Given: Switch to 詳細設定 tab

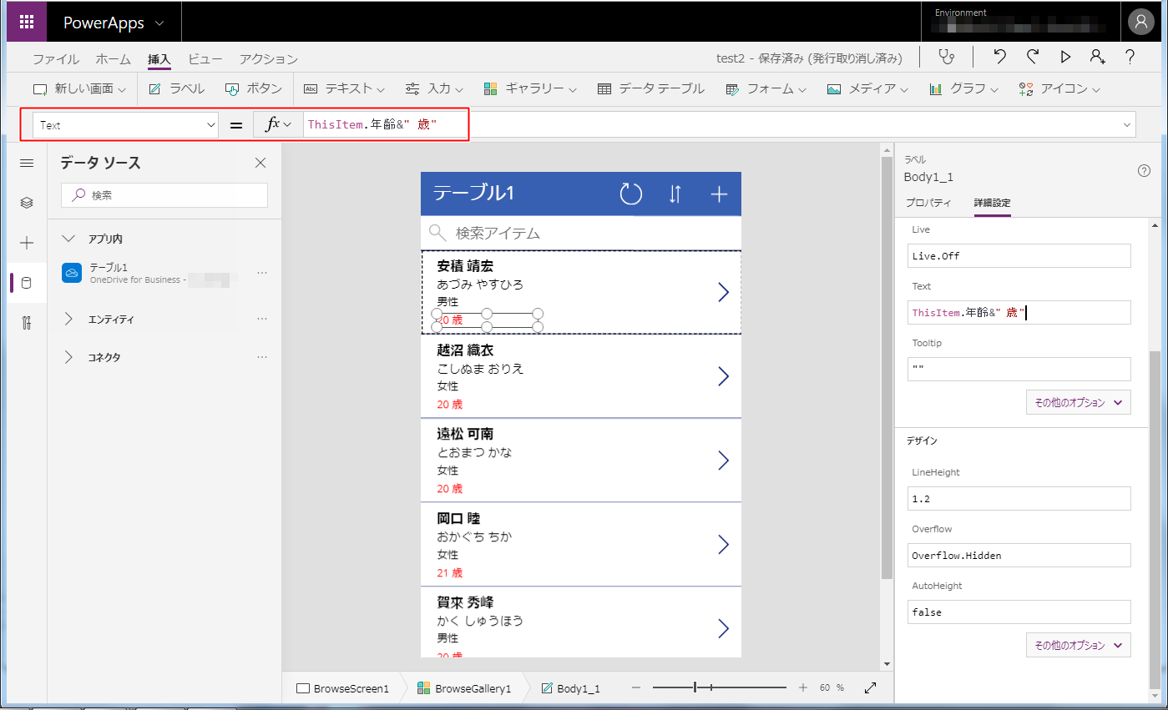Looking at the screenshot, I should tap(992, 203).
